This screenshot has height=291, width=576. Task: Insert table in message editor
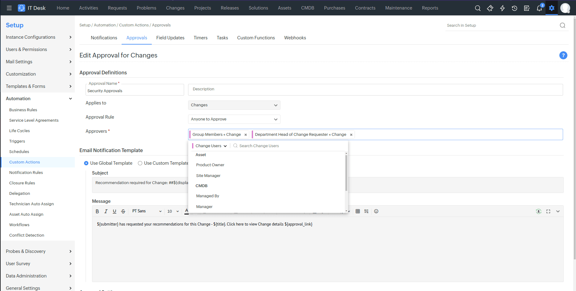(x=357, y=211)
